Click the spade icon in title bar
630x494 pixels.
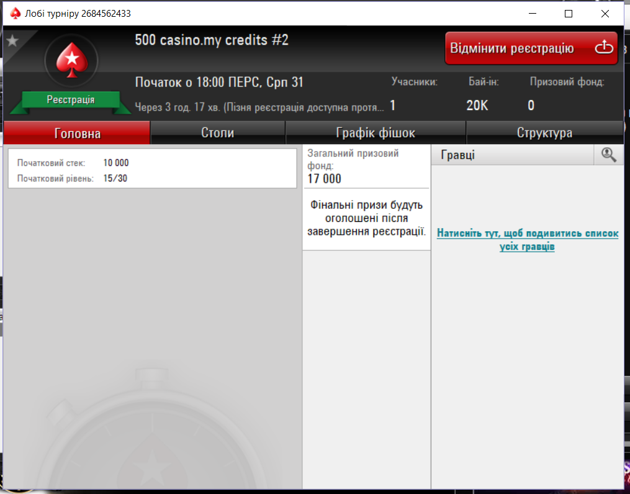[16, 13]
